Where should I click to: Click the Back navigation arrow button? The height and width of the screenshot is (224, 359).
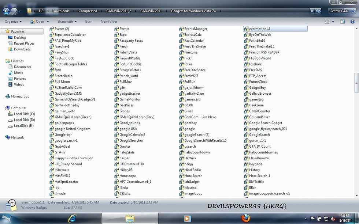point(7,11)
